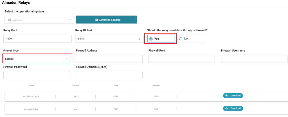Click the Firewall Password input field
The image size is (288, 117).
[37, 75]
